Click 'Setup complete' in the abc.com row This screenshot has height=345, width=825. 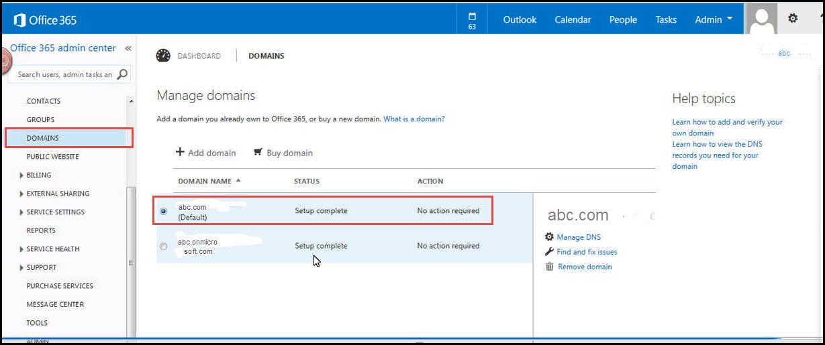tap(321, 211)
